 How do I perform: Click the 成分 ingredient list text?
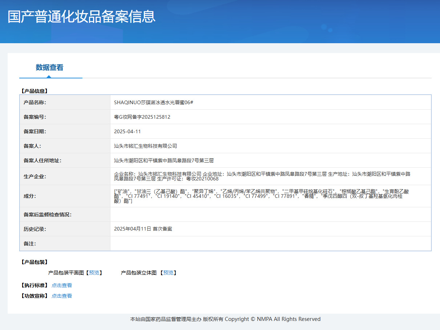pyautogui.click(x=261, y=196)
